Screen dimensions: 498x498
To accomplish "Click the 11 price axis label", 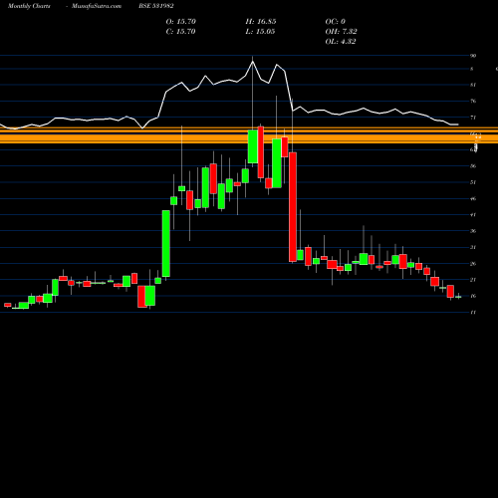I will click(473, 312).
